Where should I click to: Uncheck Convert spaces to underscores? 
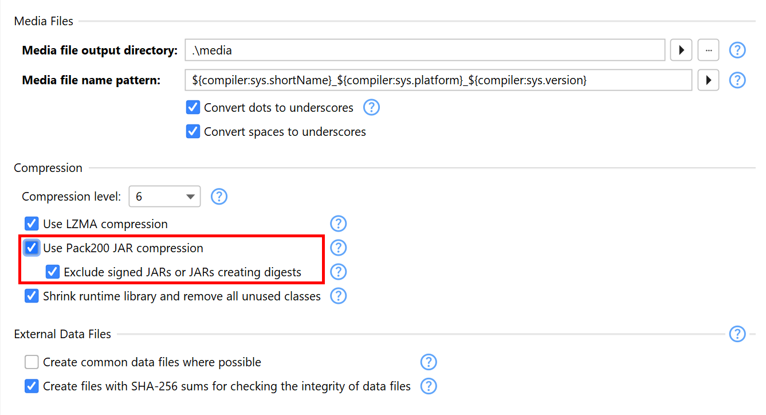(193, 132)
